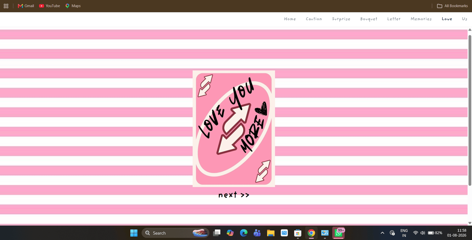Open the monitor app beside Chrome on taskbar
This screenshot has width=472, height=240.
click(x=325, y=233)
